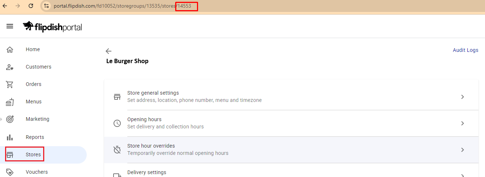
Task: Select Stores in the sidebar menu
Action: pos(33,155)
